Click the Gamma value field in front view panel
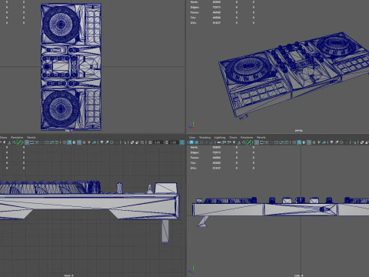 (173, 142)
